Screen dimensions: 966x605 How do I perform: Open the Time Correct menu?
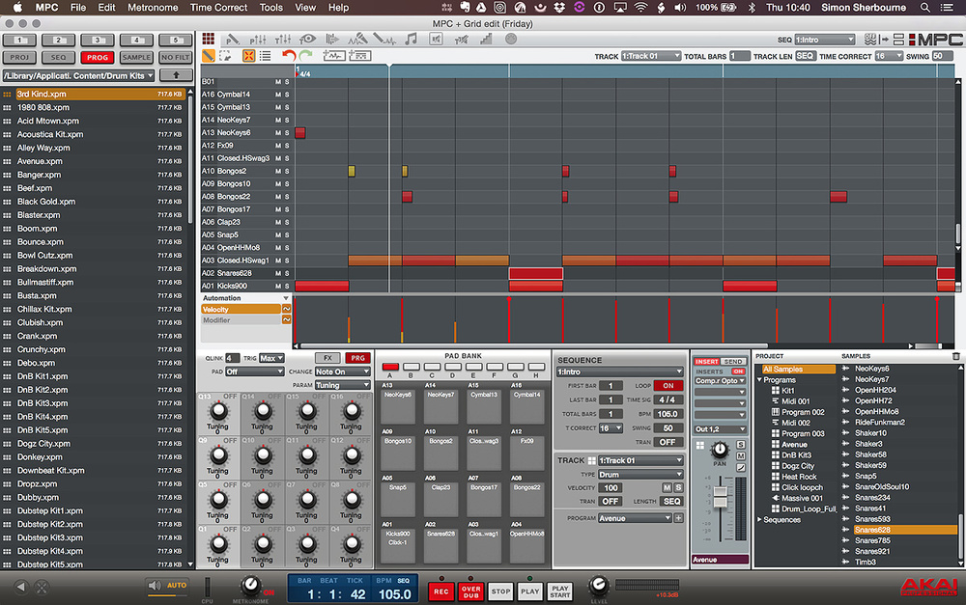[218, 8]
